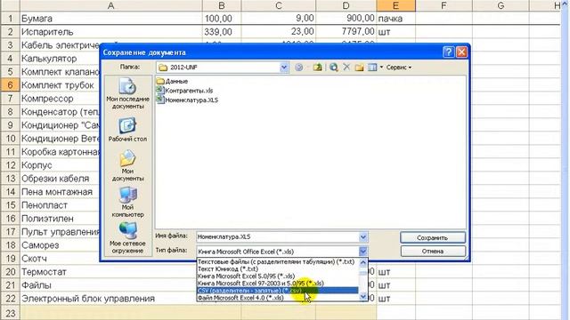Open Мой компьютер location
The width and height of the screenshot is (570, 320).
coord(127,202)
